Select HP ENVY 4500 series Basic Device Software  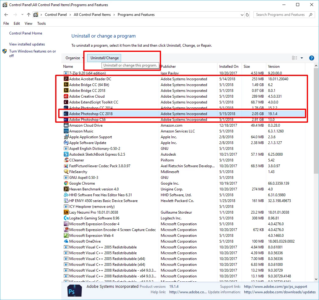pos(184,201)
